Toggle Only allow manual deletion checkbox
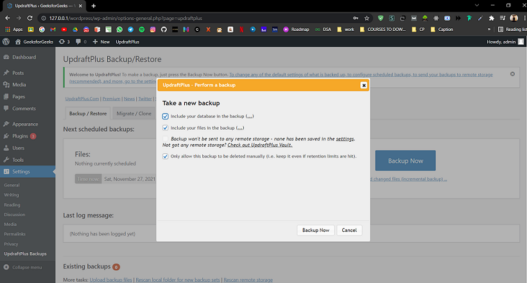 point(165,157)
